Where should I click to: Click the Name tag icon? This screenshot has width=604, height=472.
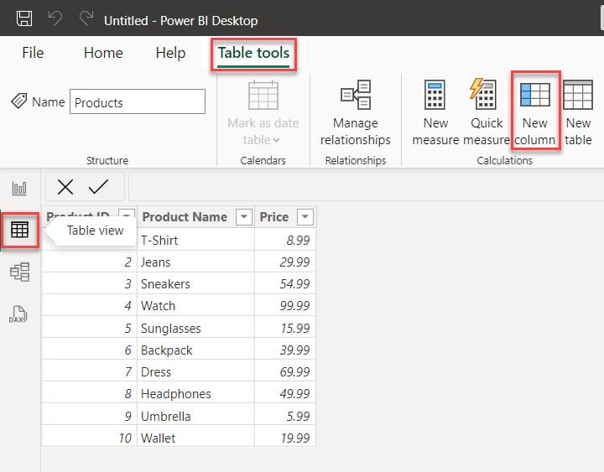tap(18, 101)
